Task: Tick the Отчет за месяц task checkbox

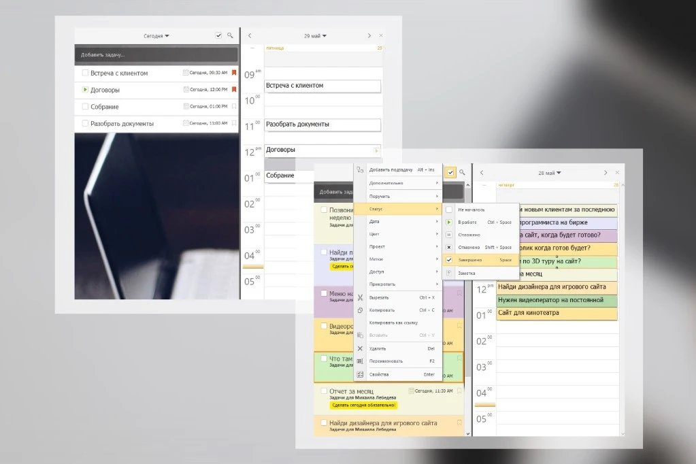Action: (324, 391)
